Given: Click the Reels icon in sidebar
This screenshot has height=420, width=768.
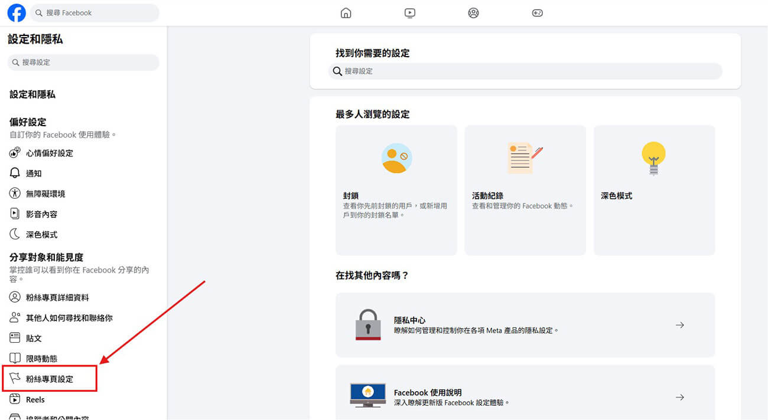Looking at the screenshot, I should coord(15,399).
